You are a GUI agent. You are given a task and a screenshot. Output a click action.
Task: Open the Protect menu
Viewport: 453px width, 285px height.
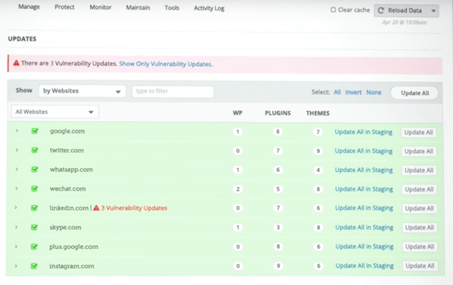click(x=64, y=7)
